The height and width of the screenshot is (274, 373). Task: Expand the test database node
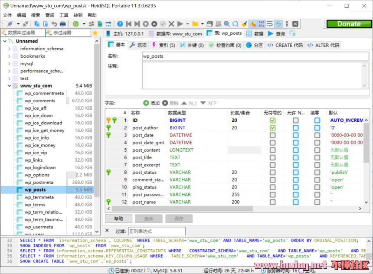tap(9, 78)
